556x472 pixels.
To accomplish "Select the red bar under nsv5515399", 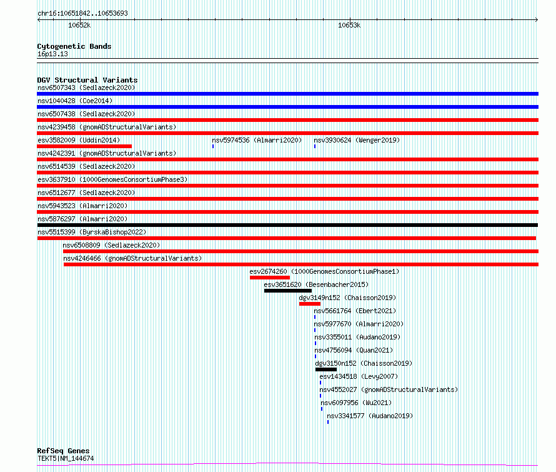I will pos(287,238).
